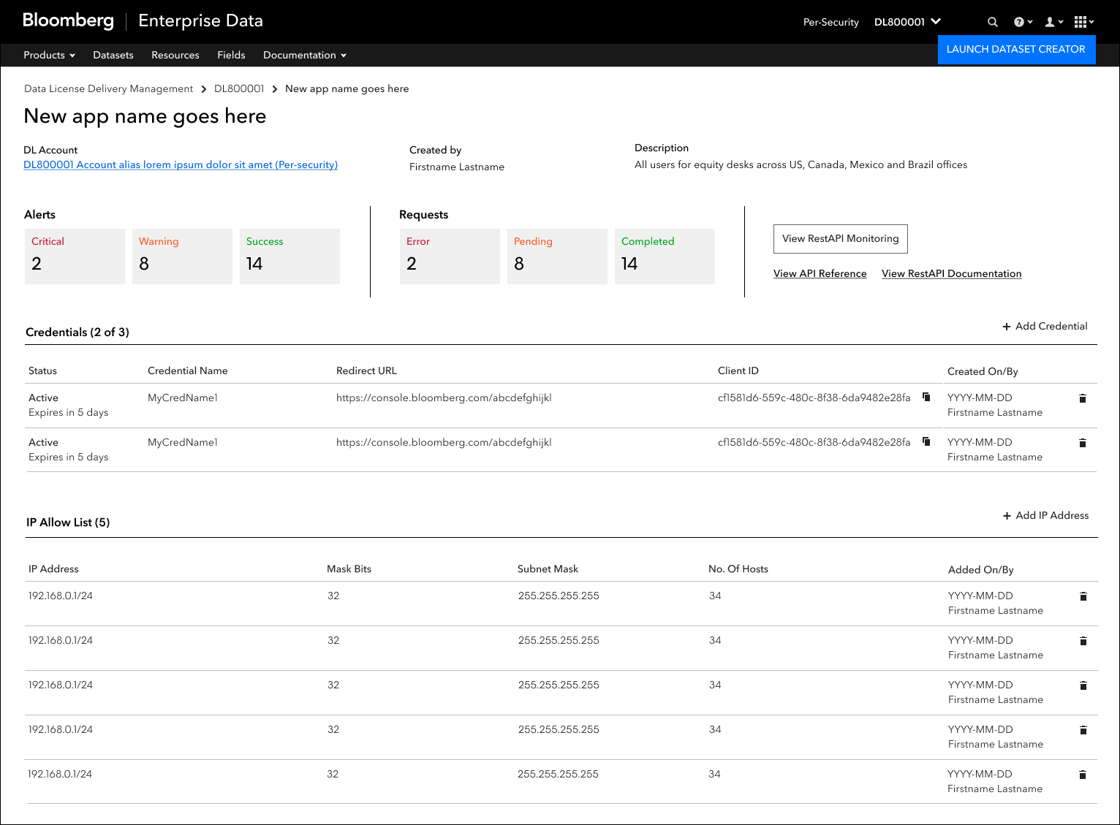Copy Client ID in second credential row
Screen dimensions: 1120x825
pos(926,441)
